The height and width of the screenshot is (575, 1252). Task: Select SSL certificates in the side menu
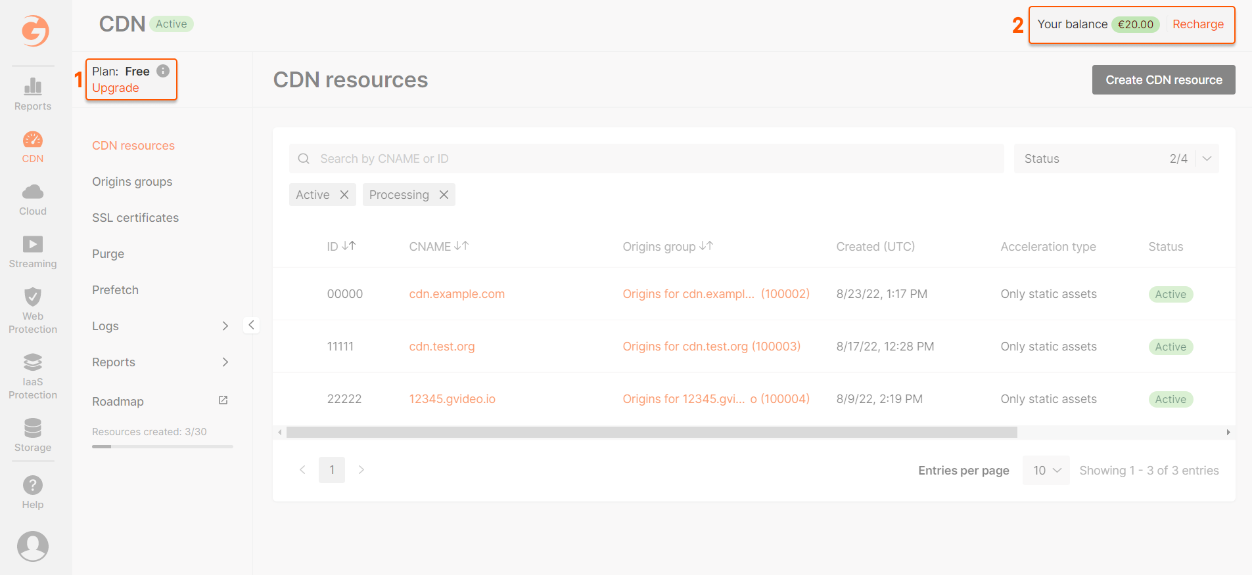(135, 218)
